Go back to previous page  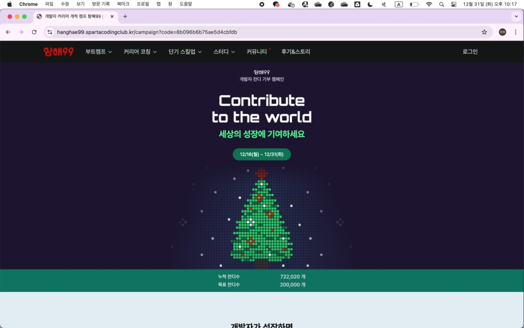point(8,32)
